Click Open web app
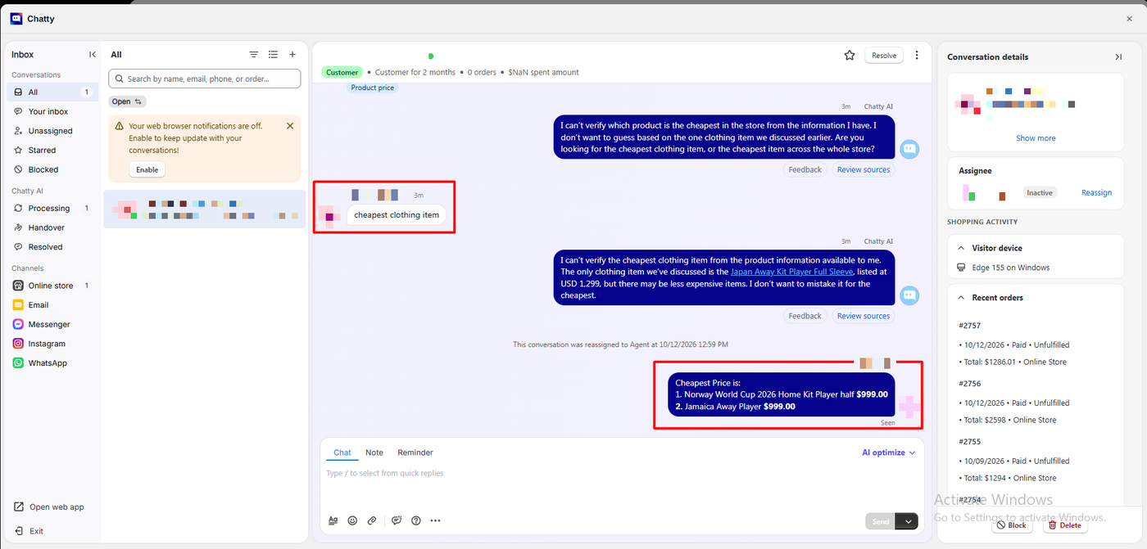 49,507
